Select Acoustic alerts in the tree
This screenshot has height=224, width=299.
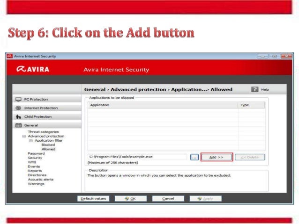click(x=41, y=180)
